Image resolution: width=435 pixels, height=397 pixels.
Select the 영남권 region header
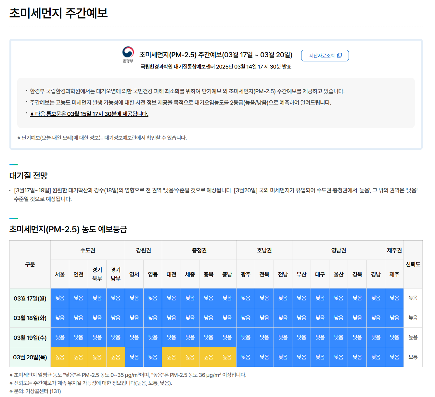[339, 250]
